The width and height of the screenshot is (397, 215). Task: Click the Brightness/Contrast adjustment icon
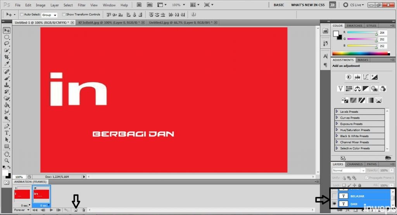coord(349,77)
